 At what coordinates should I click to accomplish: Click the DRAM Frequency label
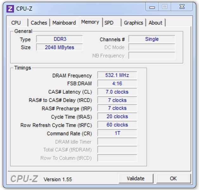click(72, 76)
